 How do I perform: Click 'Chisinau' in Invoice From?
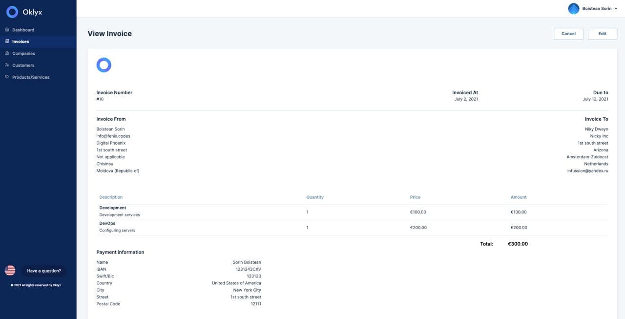[x=104, y=164]
